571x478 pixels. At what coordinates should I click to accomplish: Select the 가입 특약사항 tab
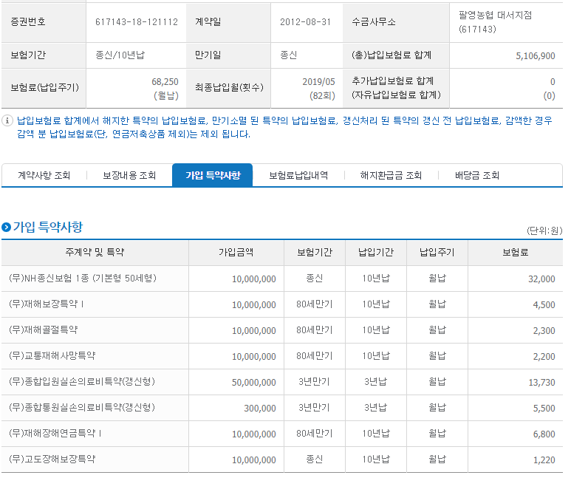(213, 175)
